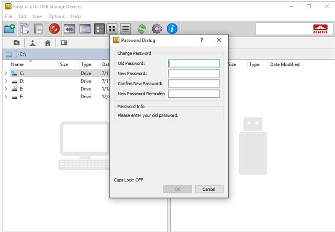This screenshot has height=232, width=335.
Task: Select the F: drive row label
Action: (21, 97)
